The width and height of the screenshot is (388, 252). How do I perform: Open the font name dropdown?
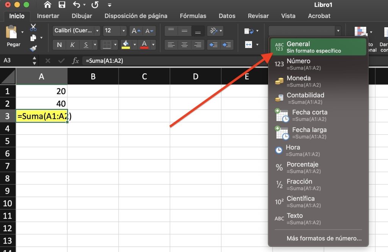pyautogui.click(x=97, y=31)
